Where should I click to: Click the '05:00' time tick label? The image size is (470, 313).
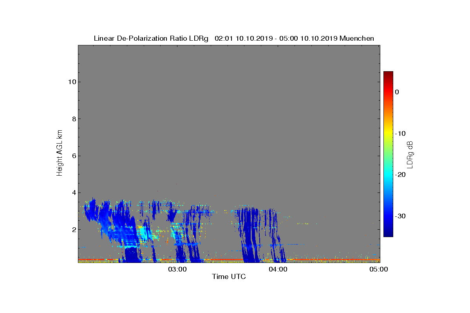[x=379, y=269]
